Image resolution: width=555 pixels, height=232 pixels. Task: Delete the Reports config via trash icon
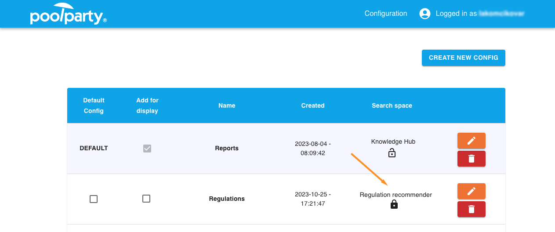tap(471, 159)
